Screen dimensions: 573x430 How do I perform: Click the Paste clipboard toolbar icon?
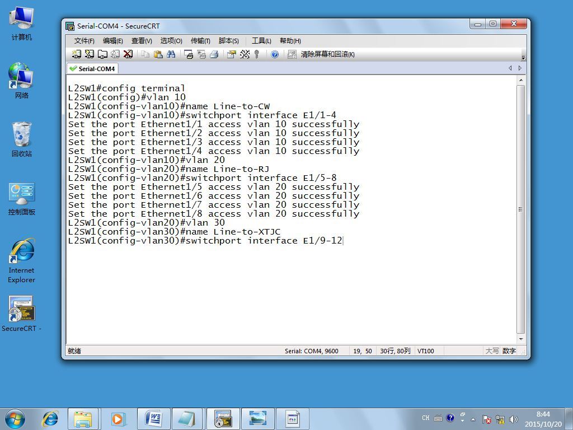pyautogui.click(x=158, y=54)
